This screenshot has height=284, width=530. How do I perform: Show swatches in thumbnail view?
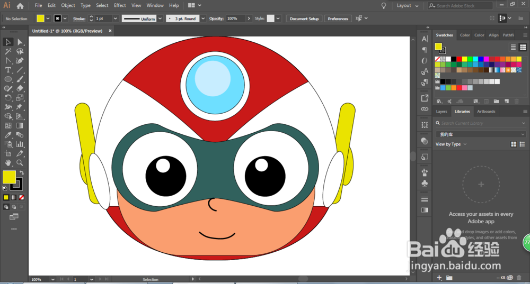click(523, 47)
